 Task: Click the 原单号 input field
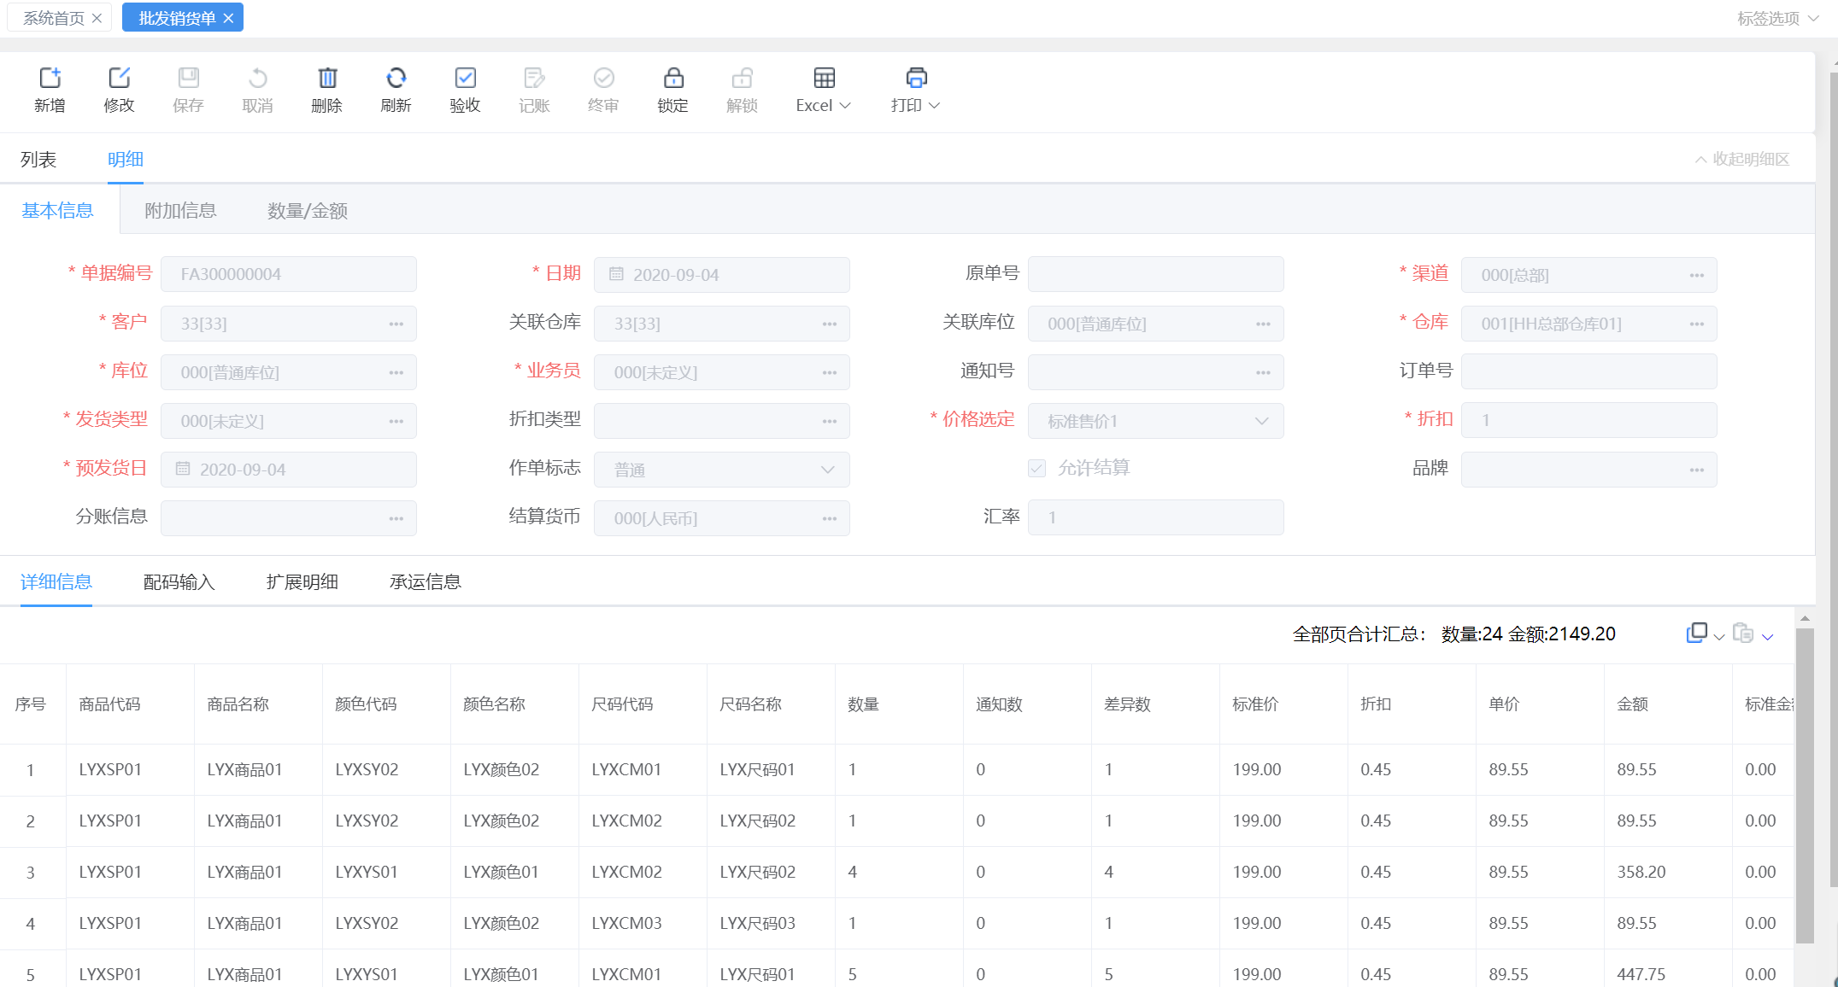click(x=1156, y=274)
